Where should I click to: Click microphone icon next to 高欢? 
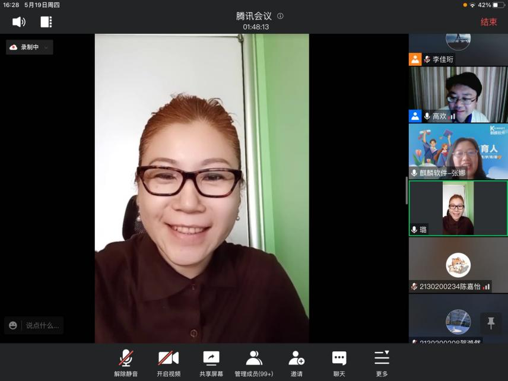click(x=427, y=116)
